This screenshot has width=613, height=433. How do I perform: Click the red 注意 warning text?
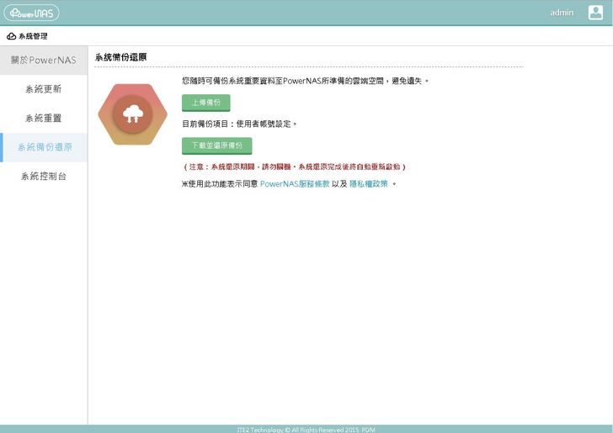click(x=294, y=167)
